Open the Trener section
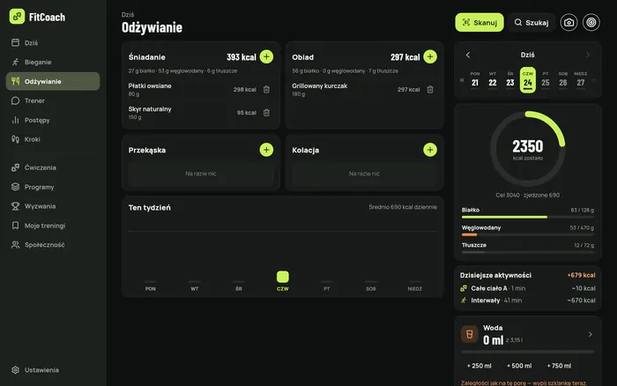 53,100
